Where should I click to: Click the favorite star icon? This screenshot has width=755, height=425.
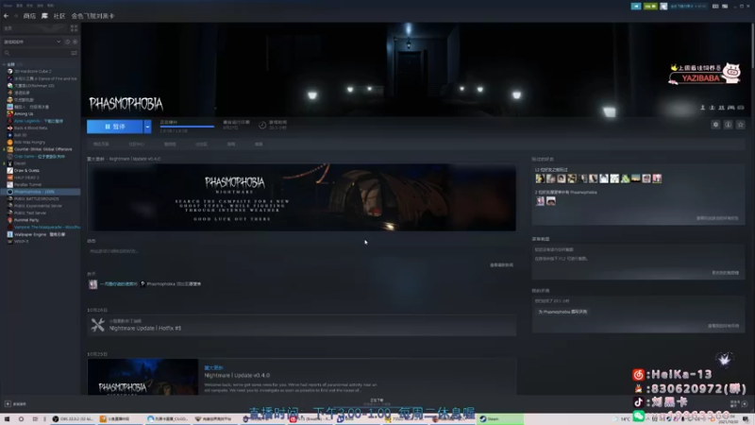[741, 125]
